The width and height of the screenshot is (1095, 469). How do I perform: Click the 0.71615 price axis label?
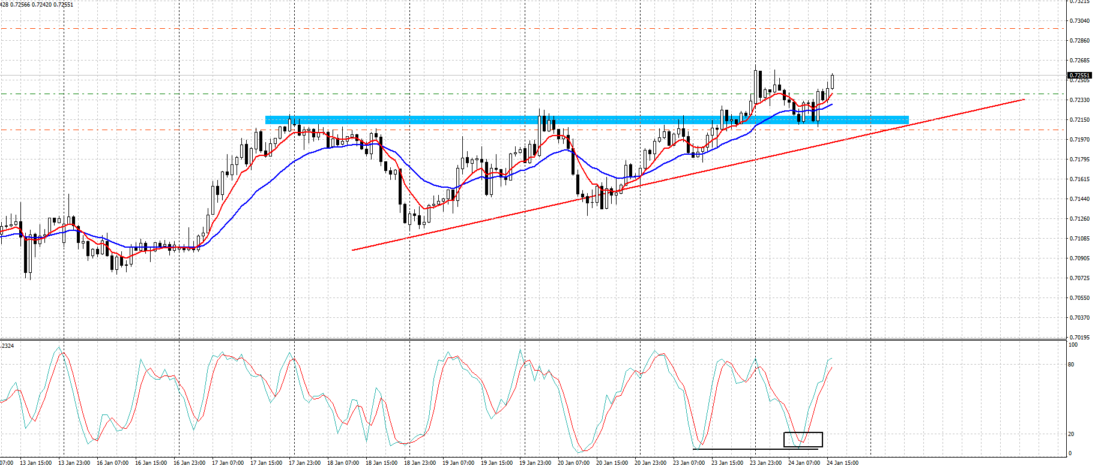[1080, 179]
